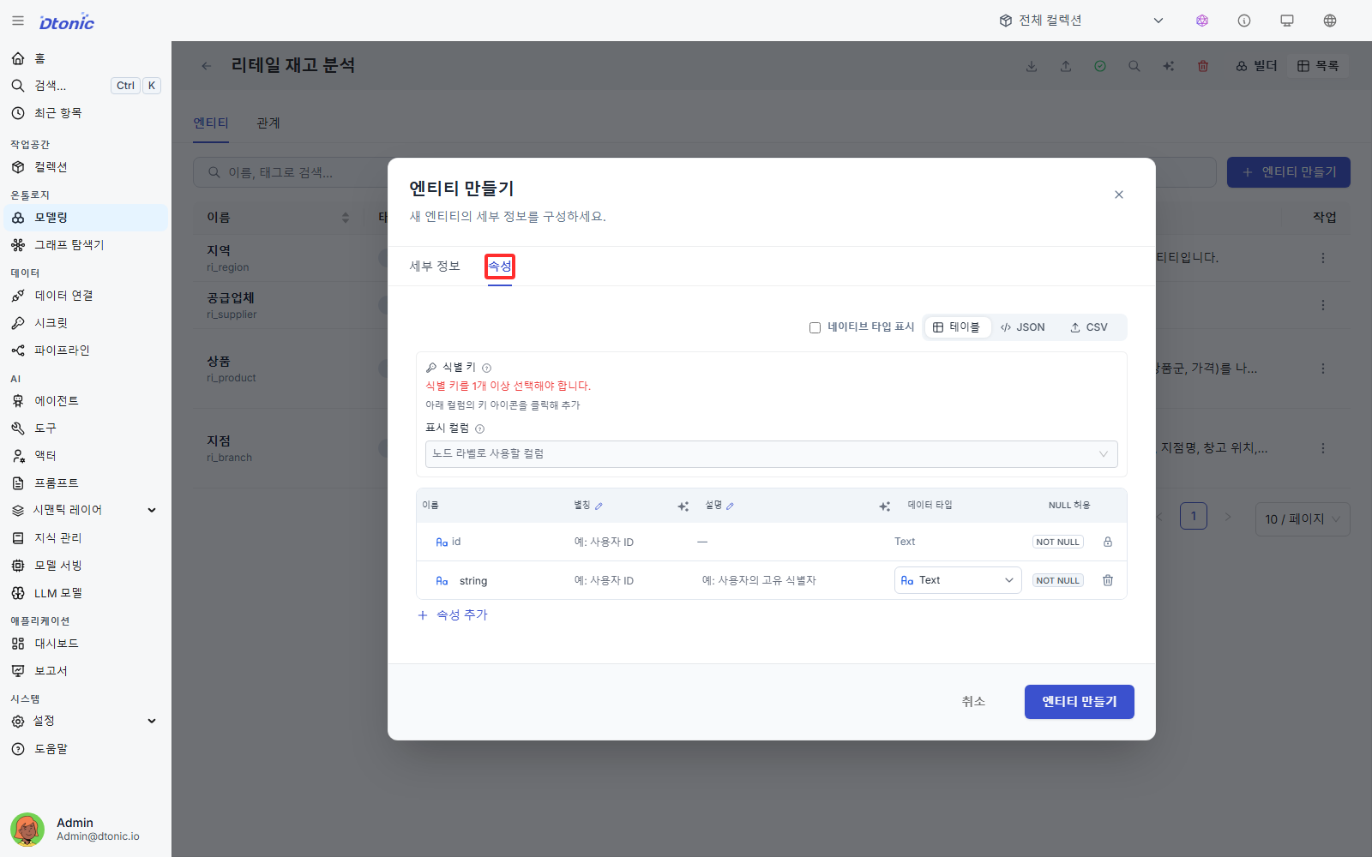Click the info icon next to 식별 키
The width and height of the screenshot is (1372, 857).
click(486, 368)
